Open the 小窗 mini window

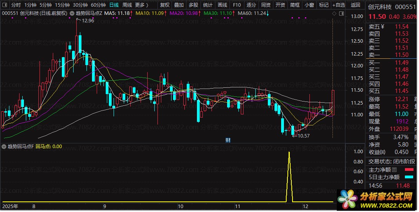[309, 5]
